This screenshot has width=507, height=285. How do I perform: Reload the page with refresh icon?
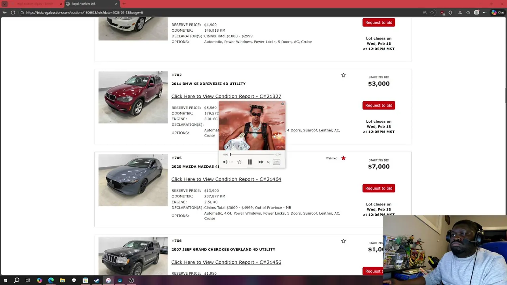pos(13,12)
